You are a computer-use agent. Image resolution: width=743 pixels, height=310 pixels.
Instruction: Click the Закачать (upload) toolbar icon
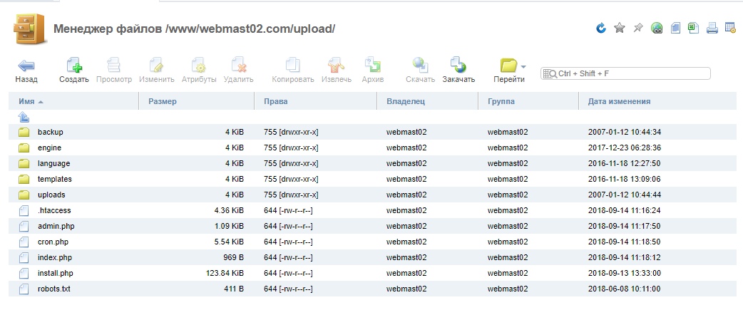tap(458, 66)
